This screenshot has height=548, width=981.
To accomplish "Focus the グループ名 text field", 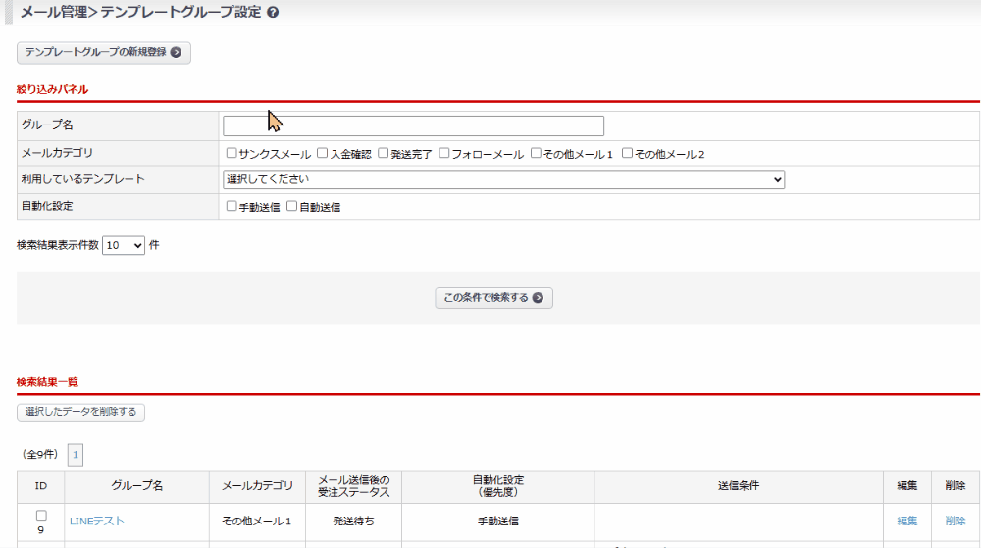I will click(x=413, y=125).
